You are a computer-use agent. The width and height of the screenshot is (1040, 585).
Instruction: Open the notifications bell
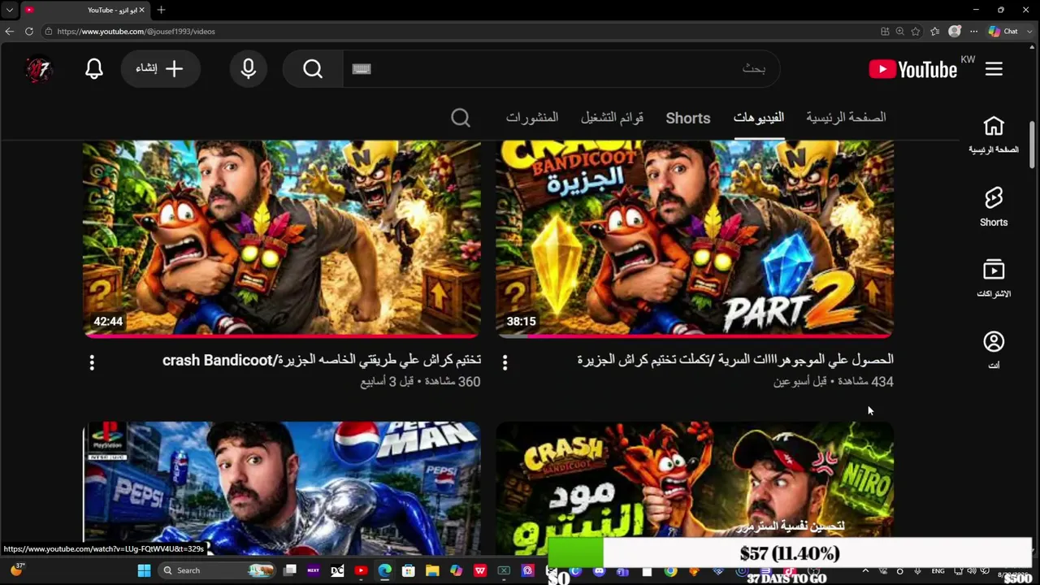[x=94, y=69]
